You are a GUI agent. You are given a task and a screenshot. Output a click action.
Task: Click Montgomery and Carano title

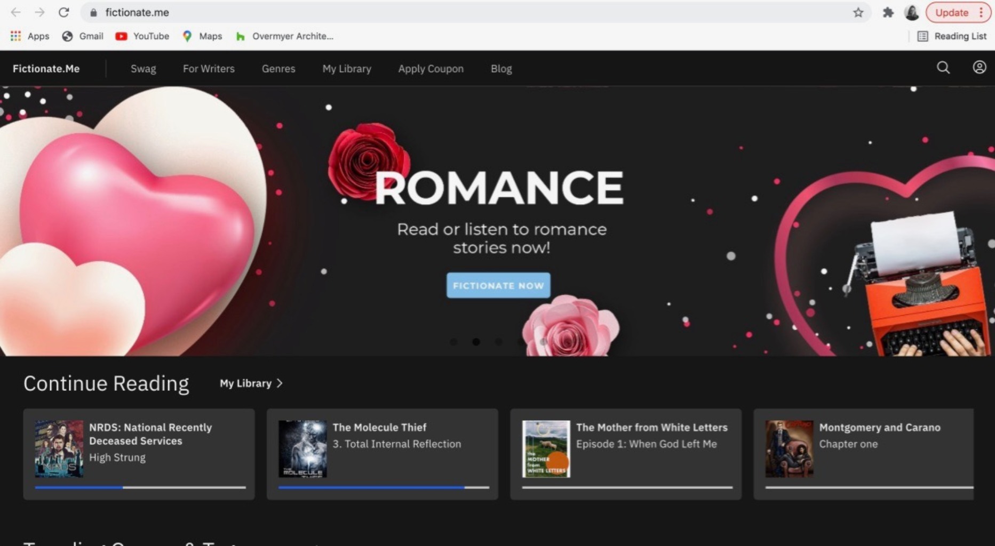coord(880,427)
